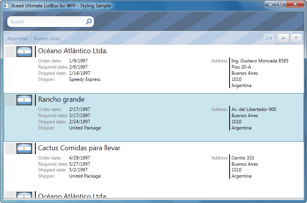Go to next group with down arrow
The width and height of the screenshot is (307, 203).
(x=296, y=38)
